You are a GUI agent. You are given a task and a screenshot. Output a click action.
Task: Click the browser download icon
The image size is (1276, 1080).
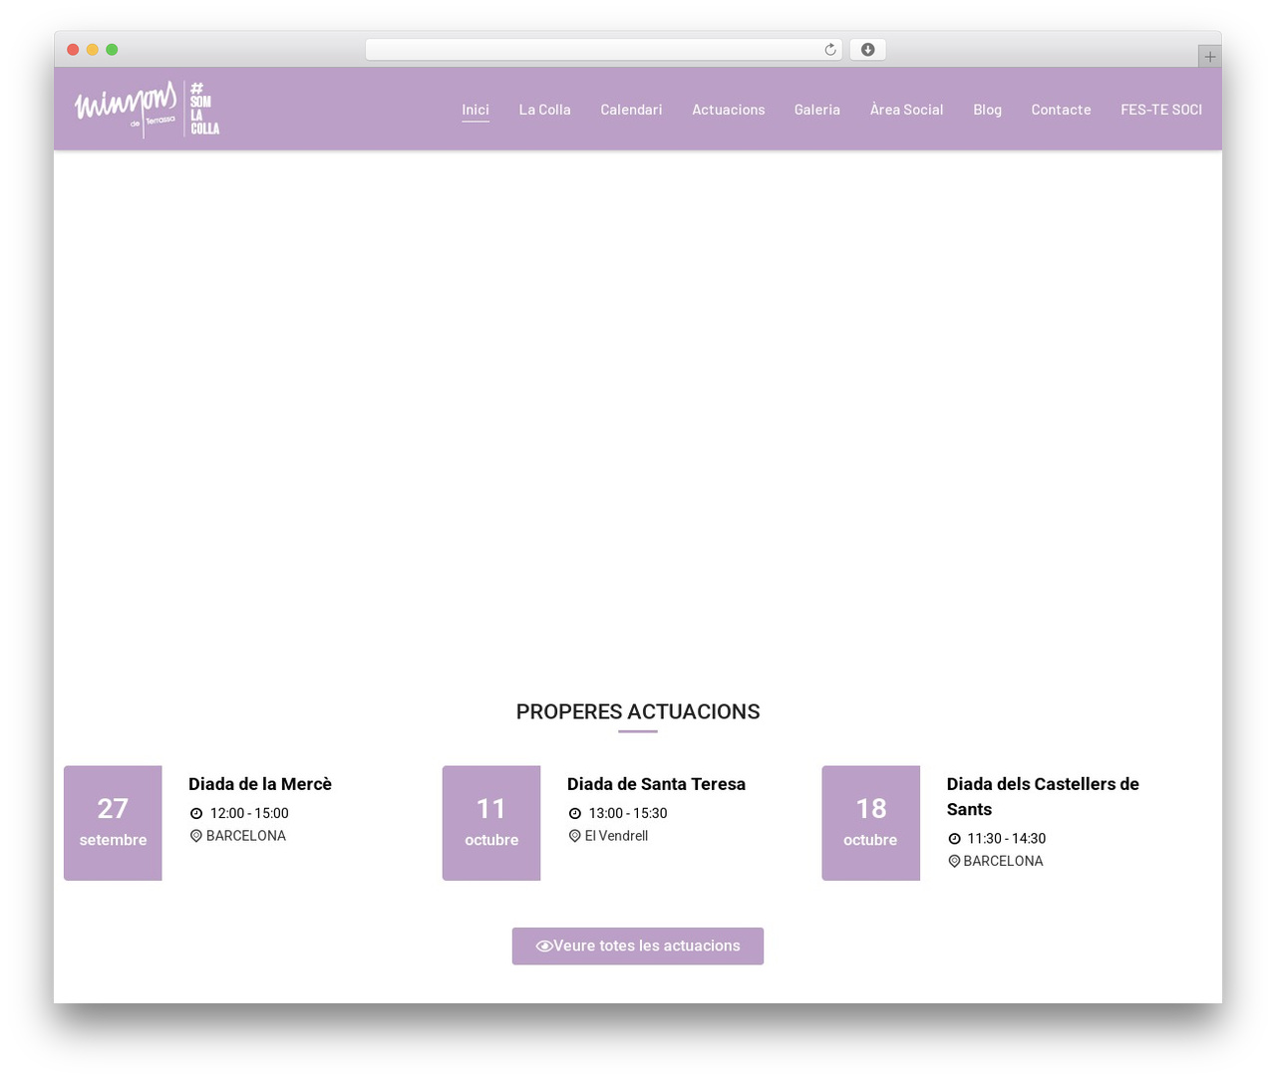(868, 50)
